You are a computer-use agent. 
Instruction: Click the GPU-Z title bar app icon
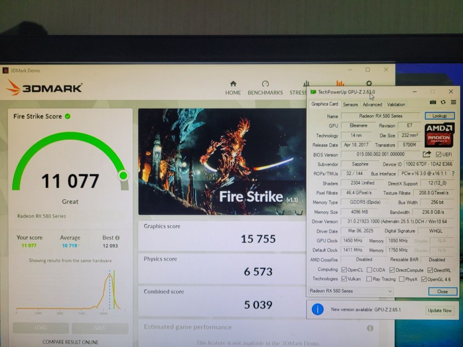[x=313, y=92]
